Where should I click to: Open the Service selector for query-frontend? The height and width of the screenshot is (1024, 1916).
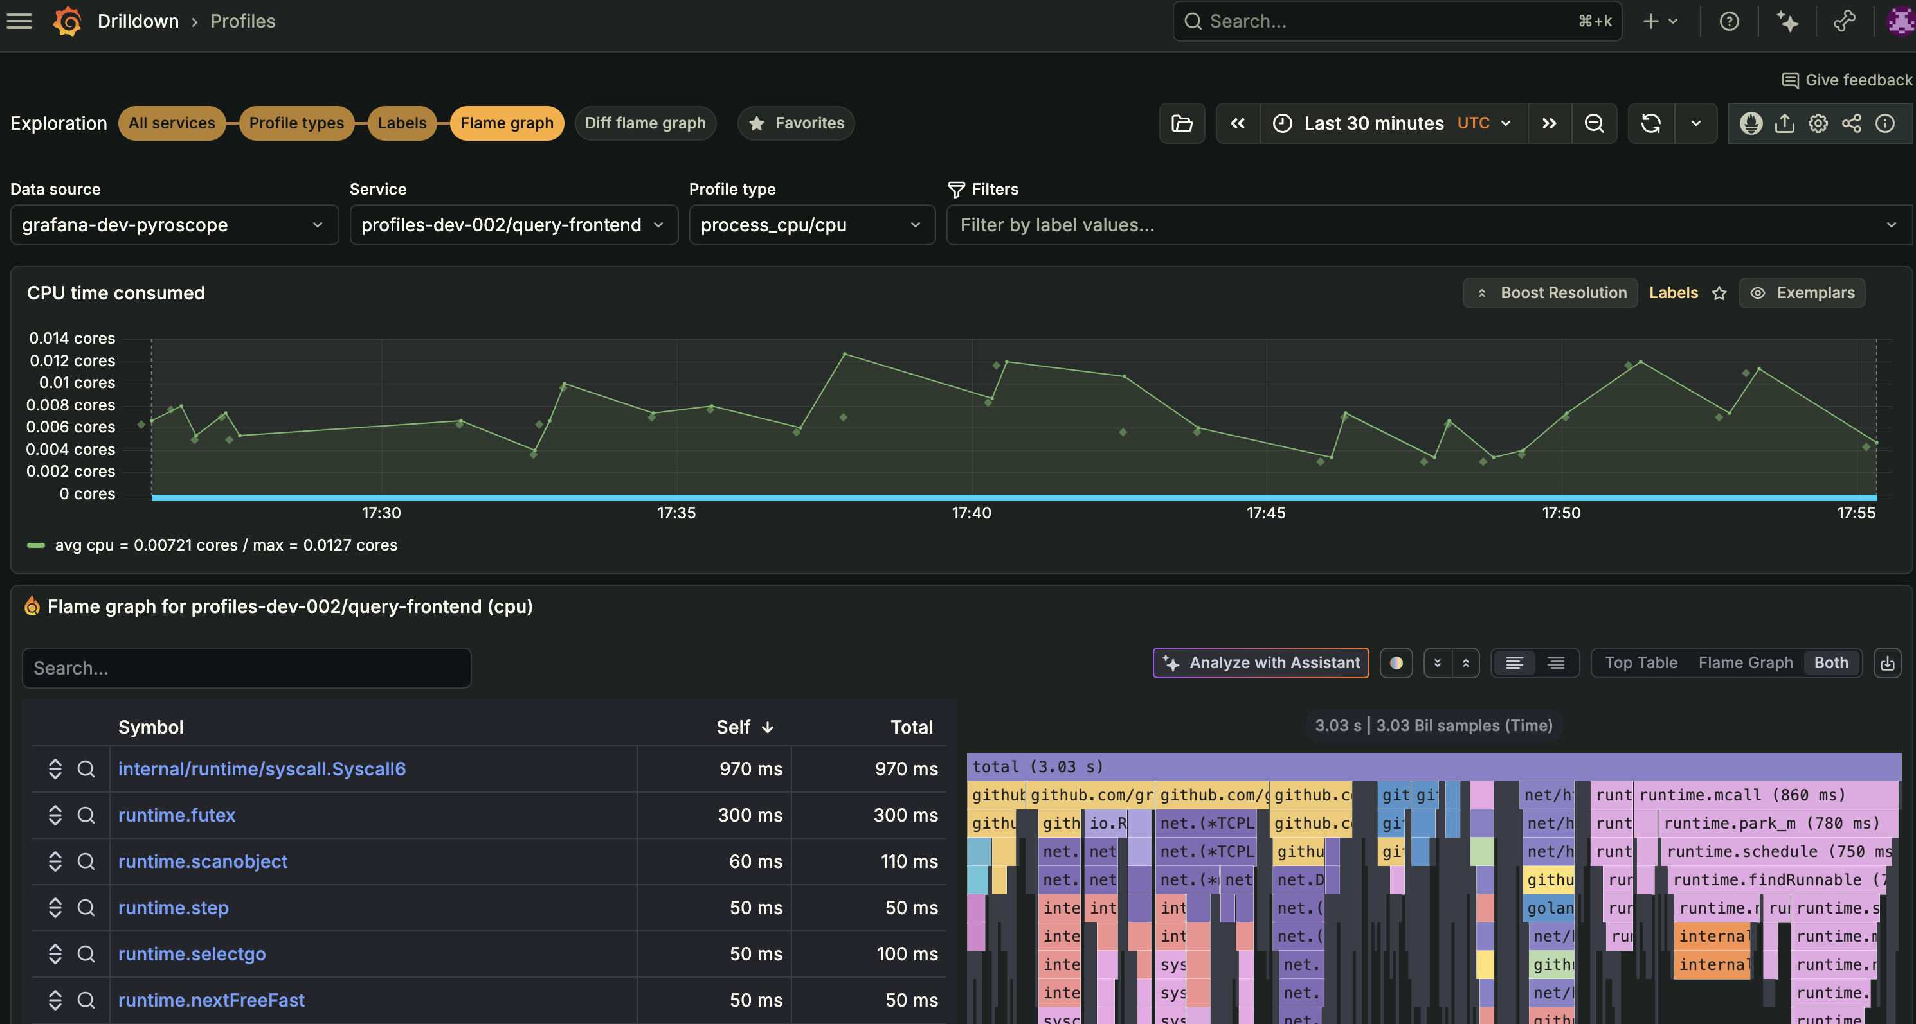point(512,224)
